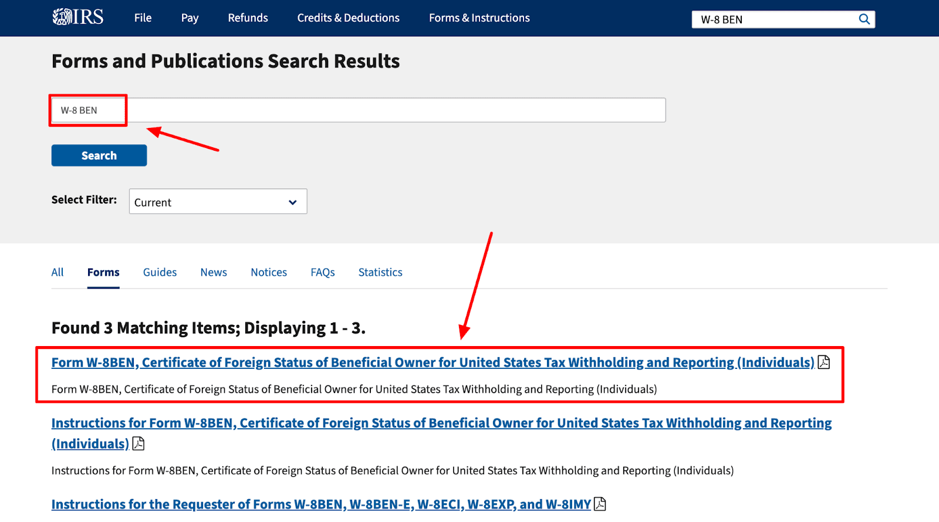Viewport: 939px width, 522px height.
Task: Open Instructions for the Requester of Forms link
Action: (x=321, y=504)
